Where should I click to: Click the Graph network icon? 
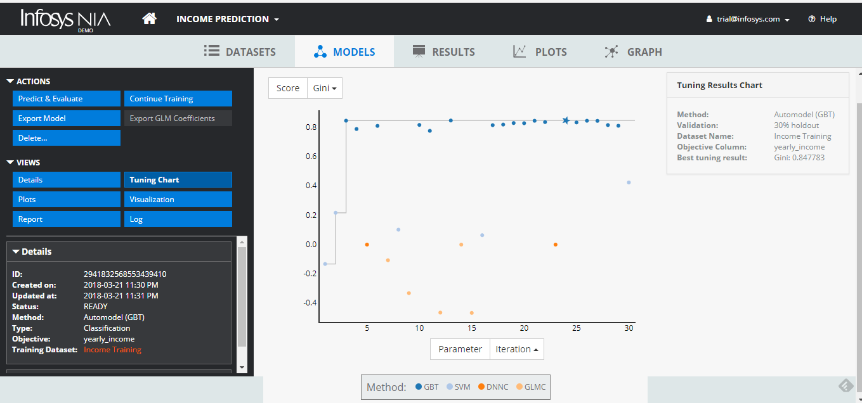[x=611, y=52]
